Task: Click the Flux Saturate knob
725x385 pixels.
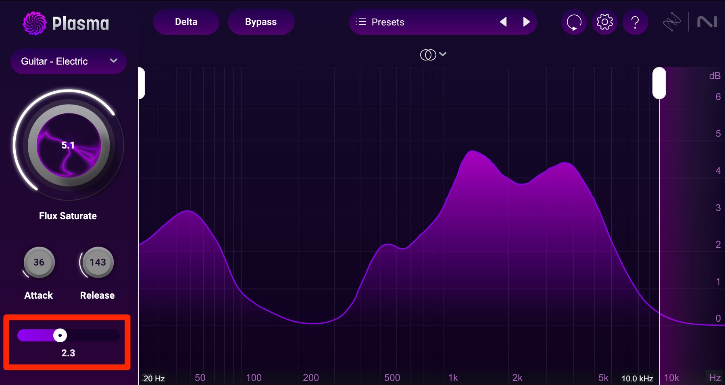Action: 69,145
